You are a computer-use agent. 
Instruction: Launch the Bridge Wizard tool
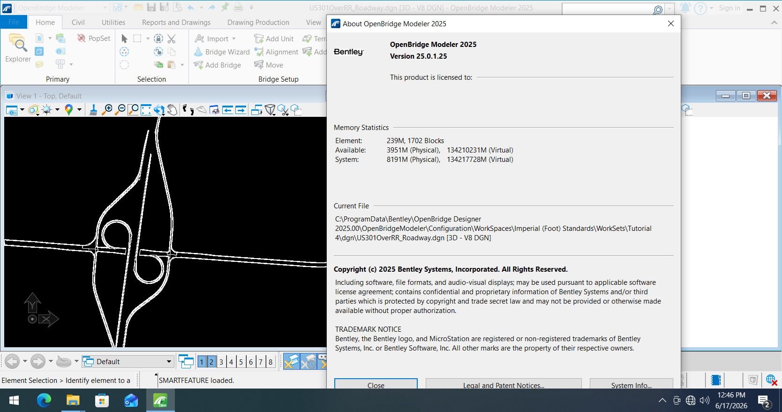click(222, 52)
